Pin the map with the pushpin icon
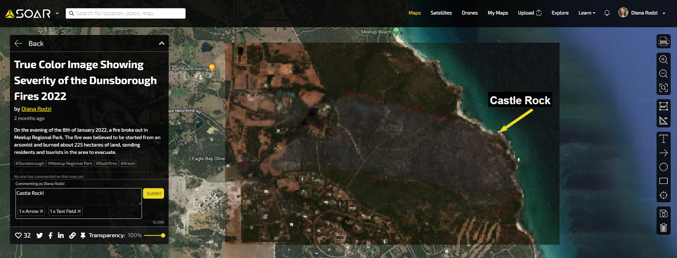 click(x=83, y=236)
